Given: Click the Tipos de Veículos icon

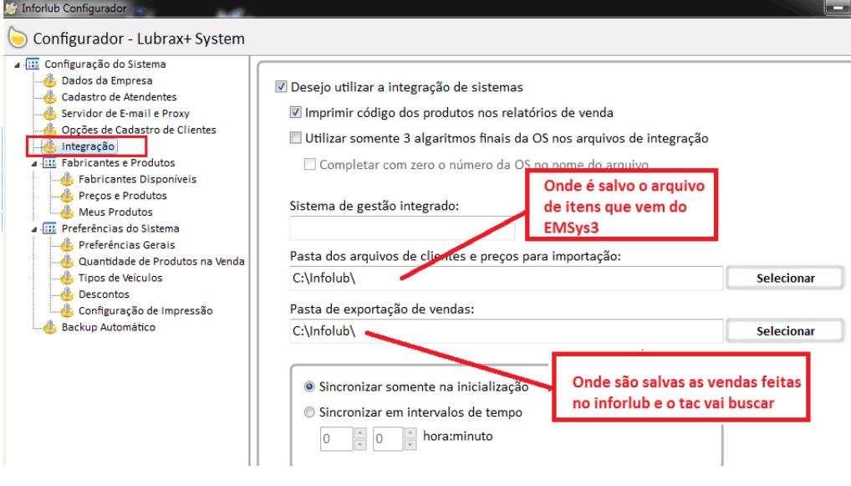Looking at the screenshot, I should [x=67, y=278].
